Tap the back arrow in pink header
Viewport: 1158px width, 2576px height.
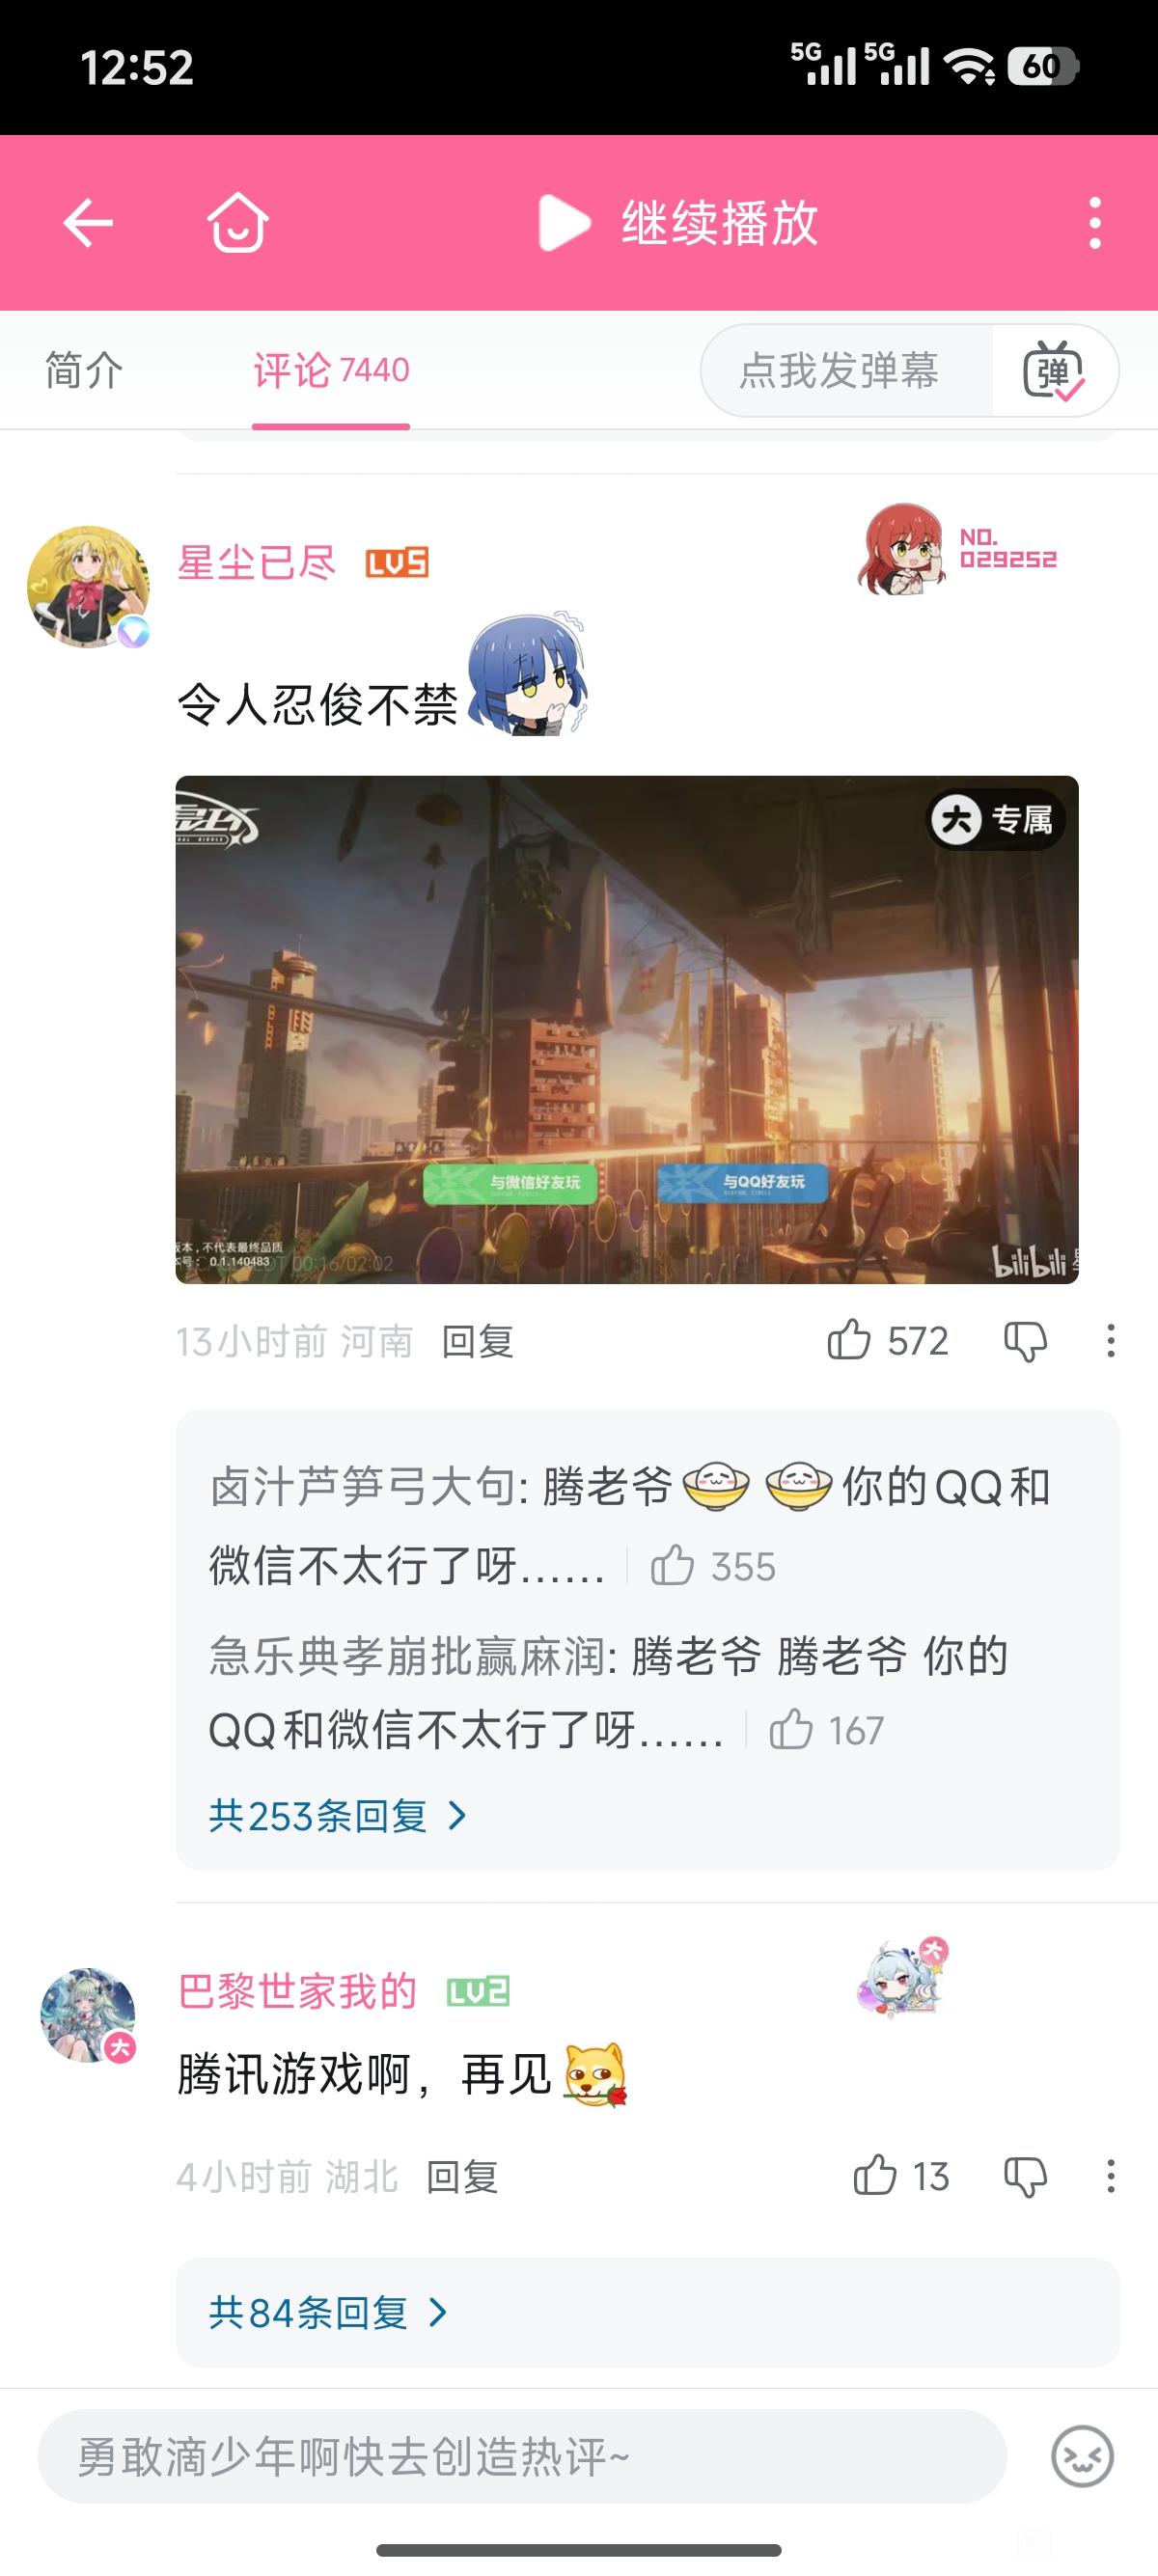point(88,222)
